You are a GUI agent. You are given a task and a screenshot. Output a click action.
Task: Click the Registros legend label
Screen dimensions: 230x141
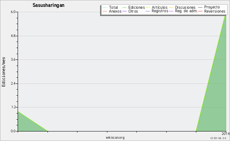(x=160, y=11)
